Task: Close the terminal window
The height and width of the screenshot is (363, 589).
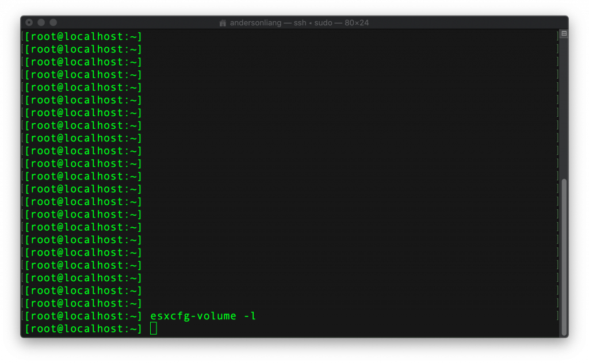Action: [x=29, y=22]
